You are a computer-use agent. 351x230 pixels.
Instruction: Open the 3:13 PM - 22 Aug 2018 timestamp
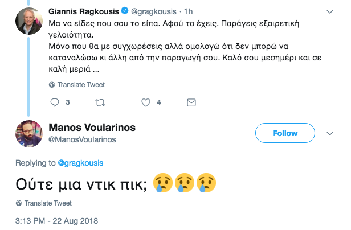(56, 221)
